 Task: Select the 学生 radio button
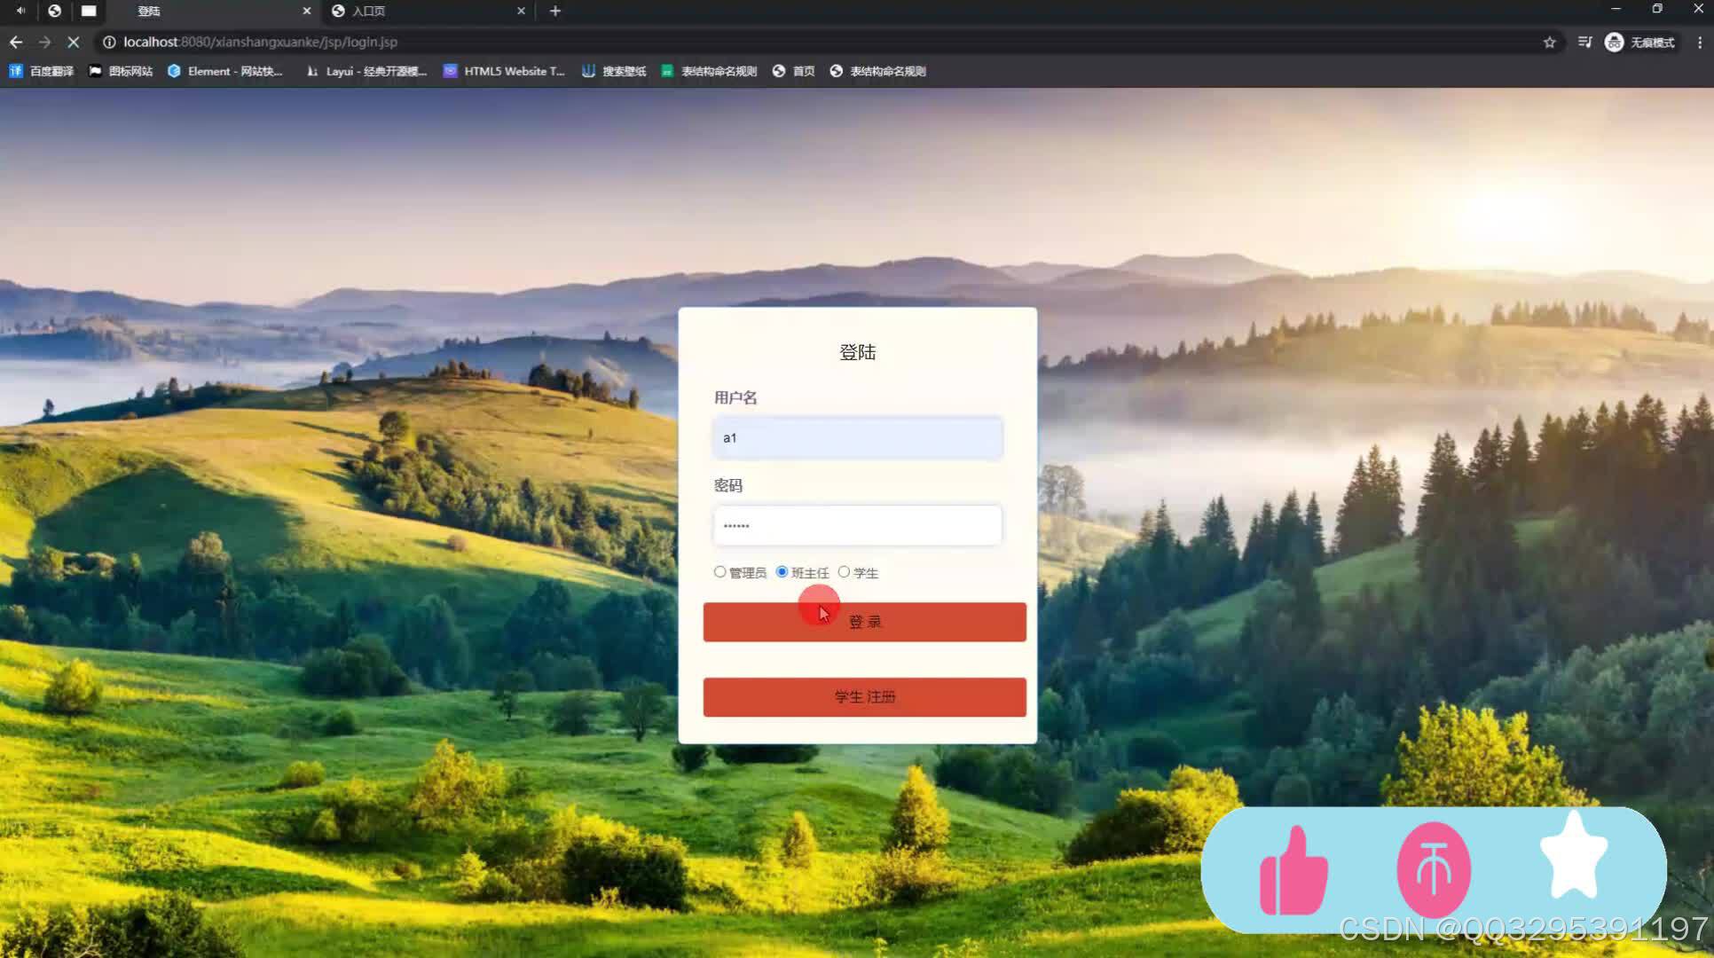tap(844, 572)
